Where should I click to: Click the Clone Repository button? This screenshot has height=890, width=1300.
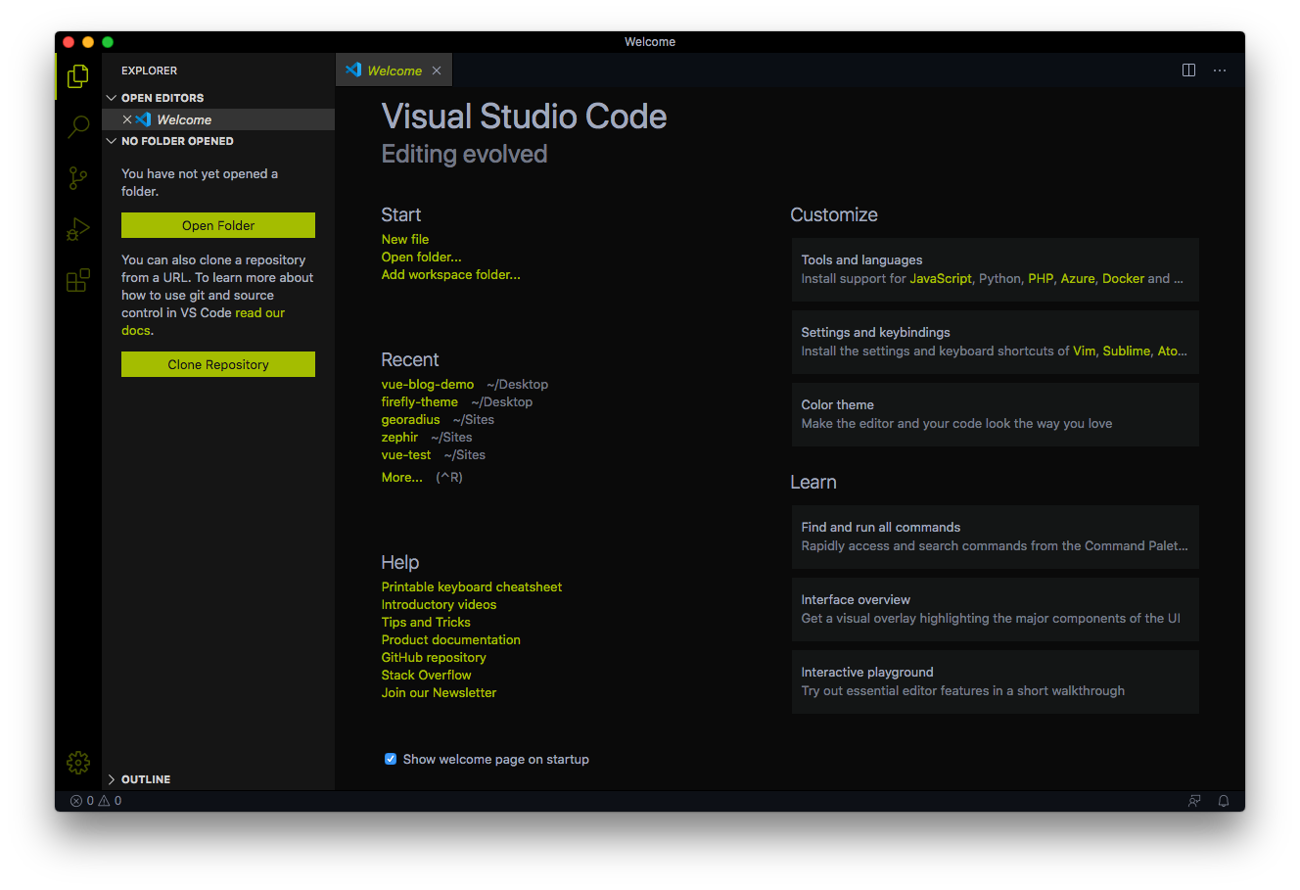tap(217, 363)
